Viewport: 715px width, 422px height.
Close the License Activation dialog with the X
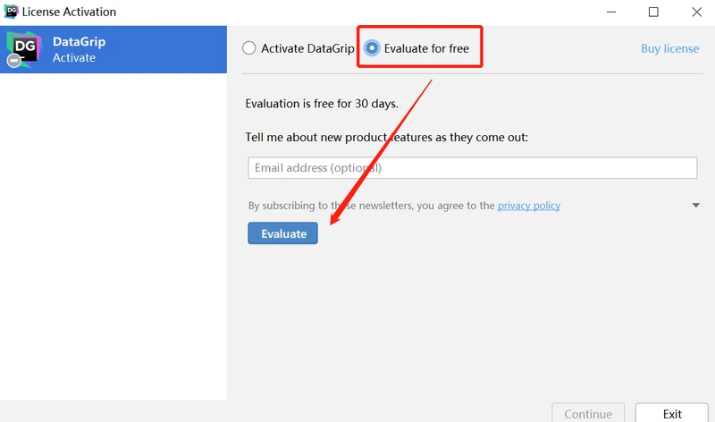pyautogui.click(x=697, y=12)
